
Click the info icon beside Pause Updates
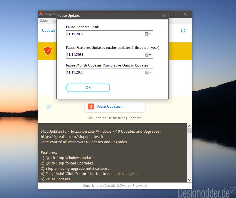coord(48,107)
